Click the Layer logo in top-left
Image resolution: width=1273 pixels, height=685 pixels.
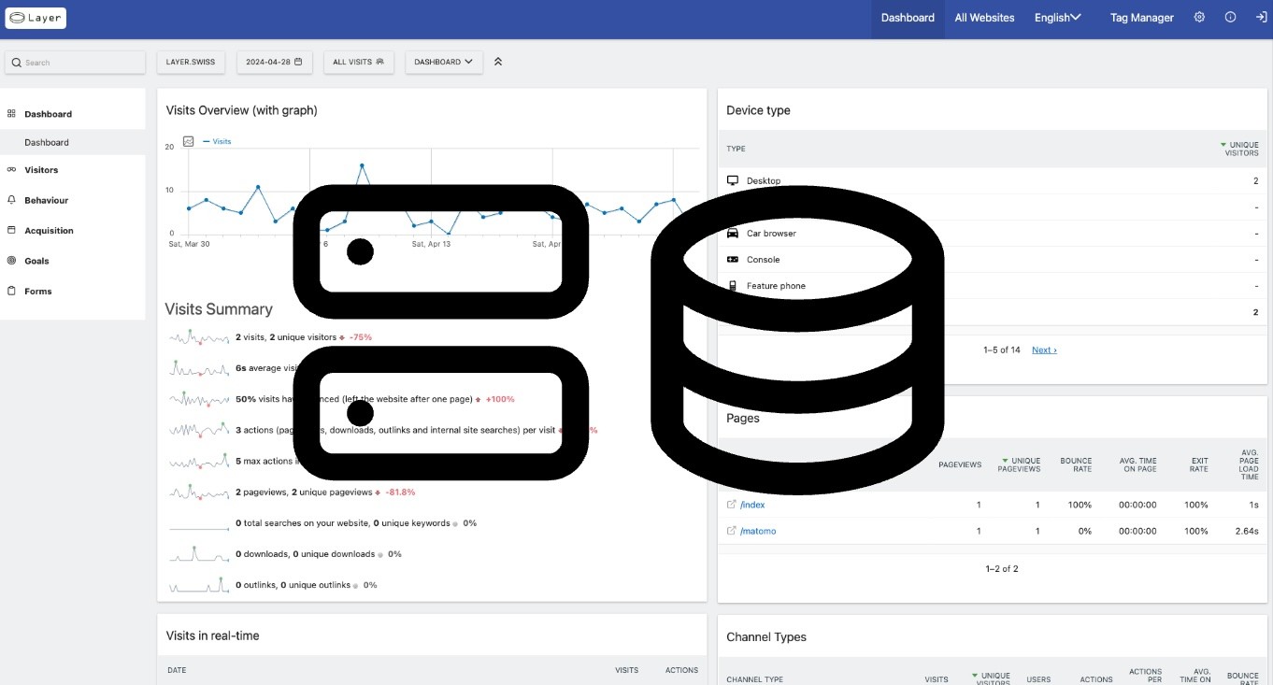pos(36,18)
